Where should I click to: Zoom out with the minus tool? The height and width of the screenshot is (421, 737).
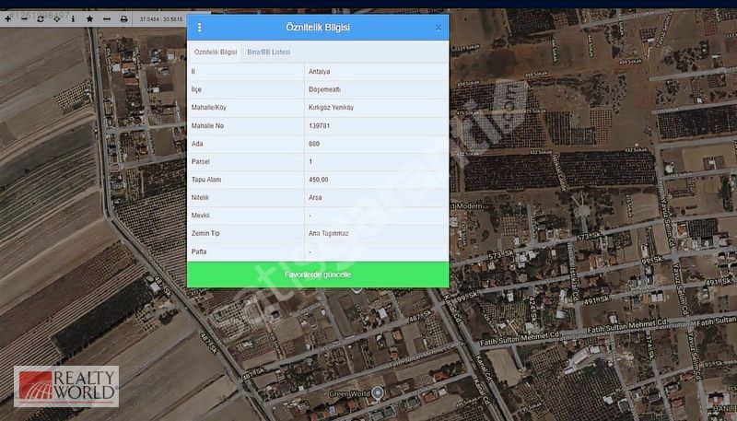click(23, 18)
